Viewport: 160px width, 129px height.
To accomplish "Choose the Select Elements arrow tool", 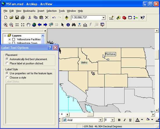I will point(63,25).
